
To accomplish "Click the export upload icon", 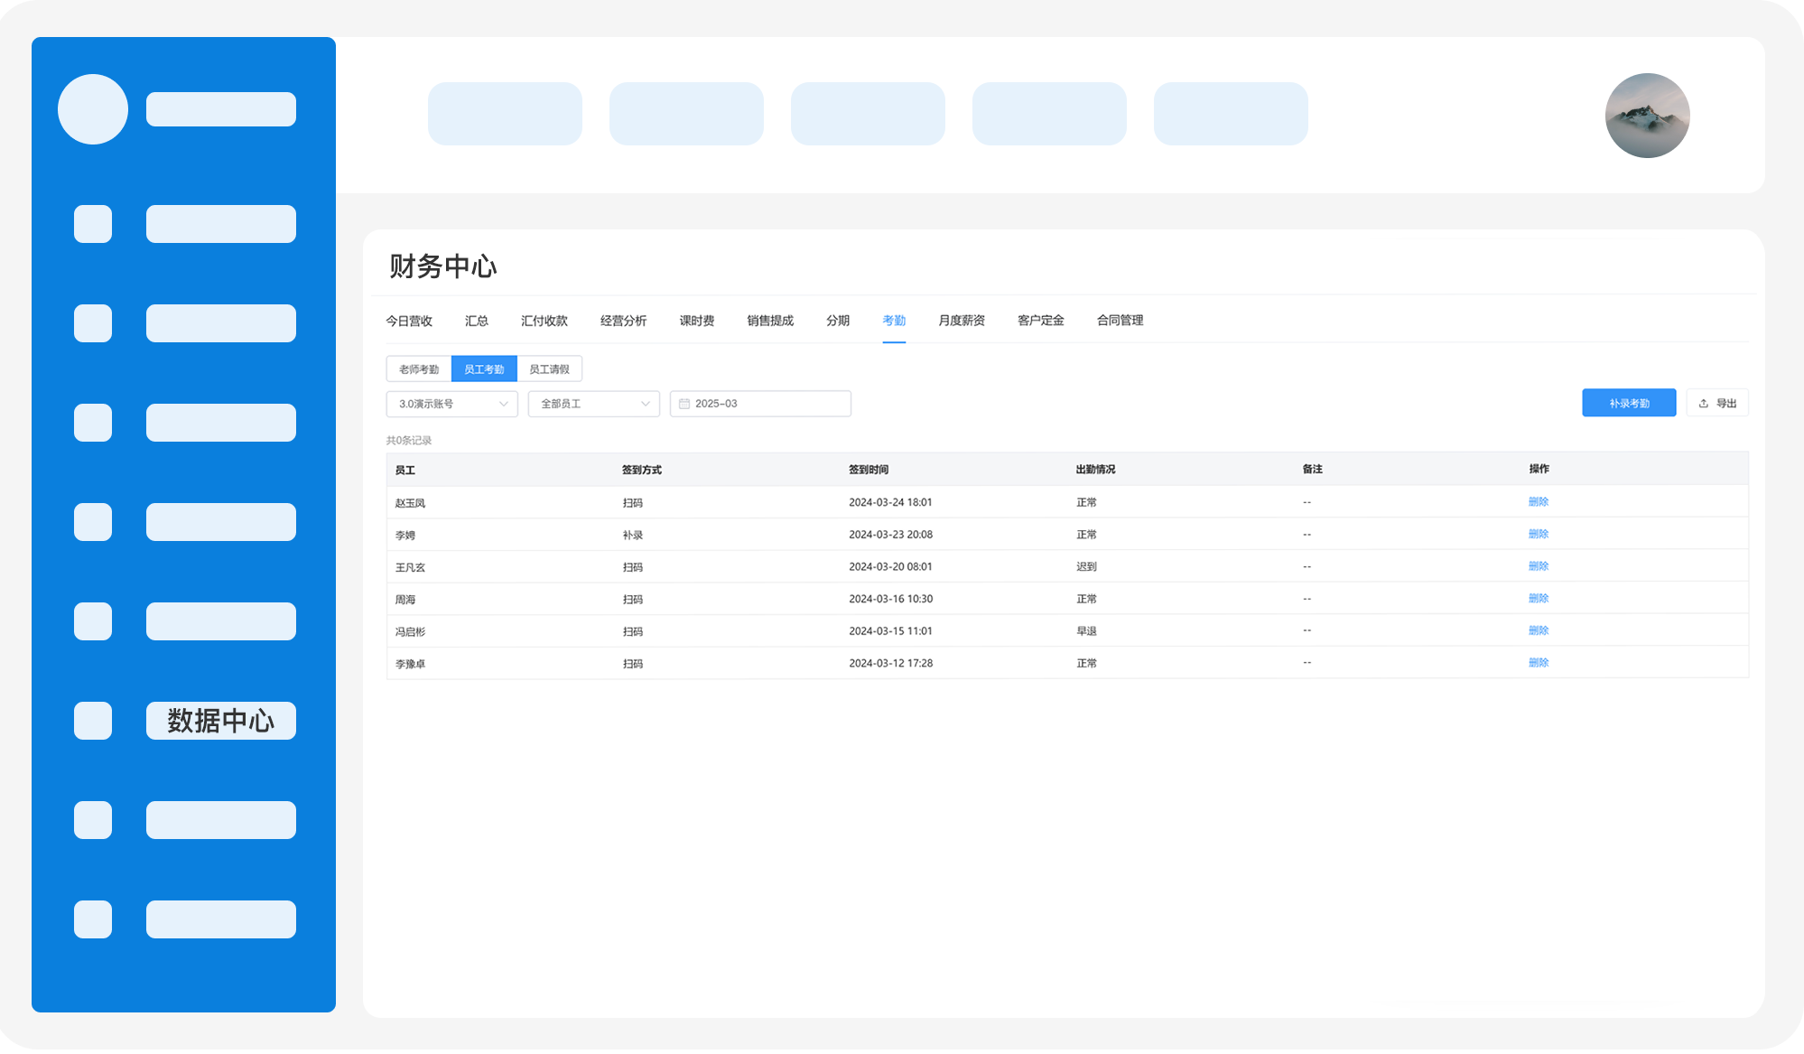I will pos(1703,404).
